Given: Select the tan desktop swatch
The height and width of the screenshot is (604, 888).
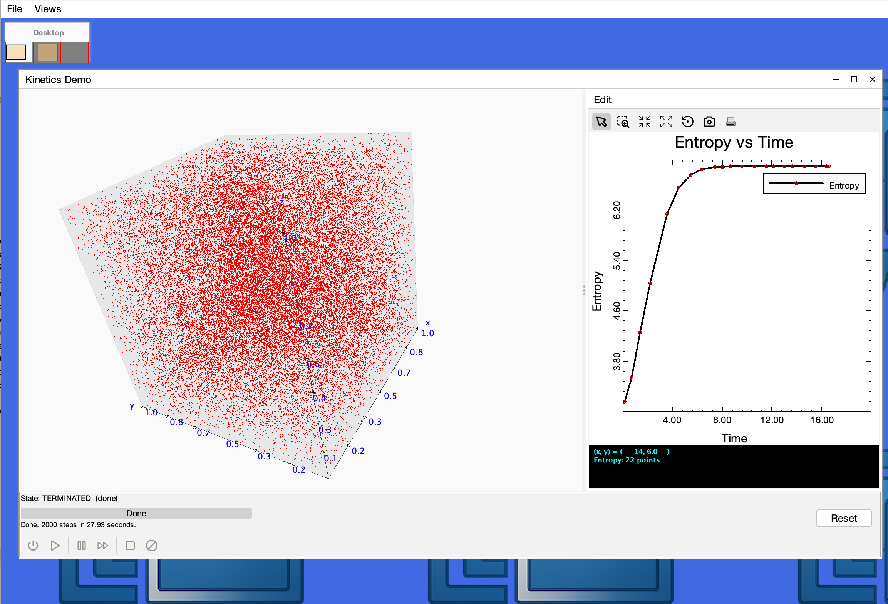Looking at the screenshot, I should pos(47,52).
